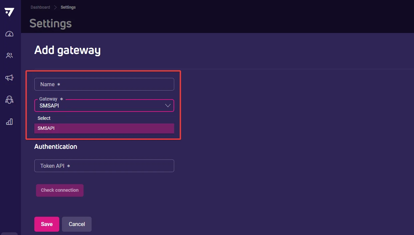Open the contacts people icon

[x=9, y=56]
